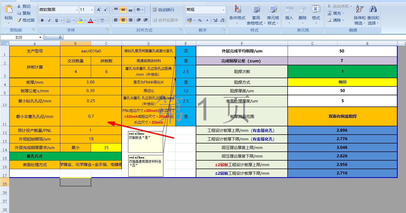
Task: Click the Copy (复制) button
Action: pos(24,13)
